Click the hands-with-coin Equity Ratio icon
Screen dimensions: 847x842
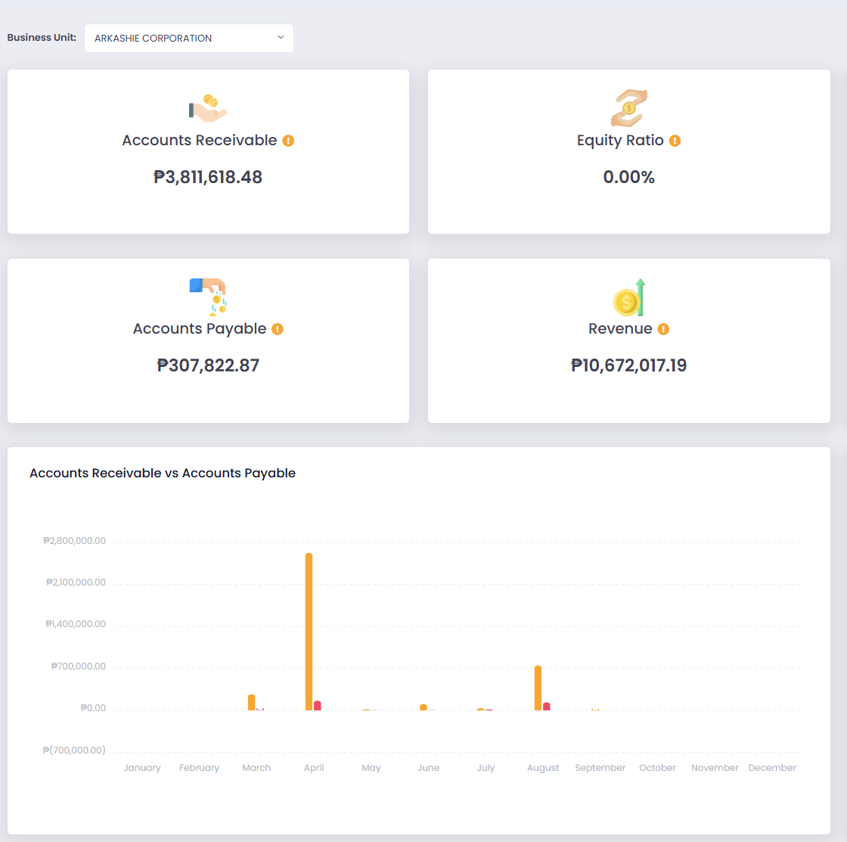point(628,107)
